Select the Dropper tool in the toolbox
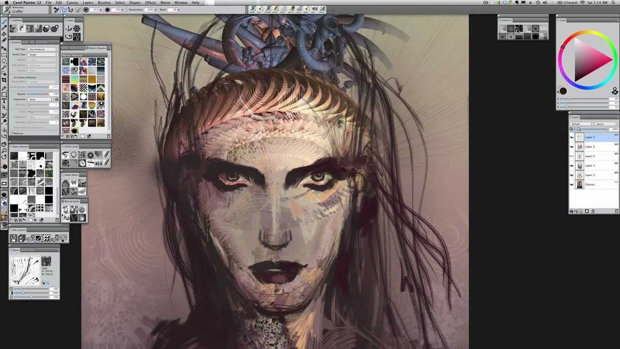The width and height of the screenshot is (620, 349). coord(4,27)
